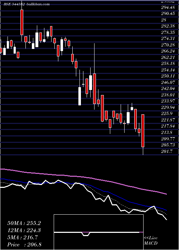The image size is (179, 250).
Task: Select the 221.87 price axis label
Action: coord(168,120)
